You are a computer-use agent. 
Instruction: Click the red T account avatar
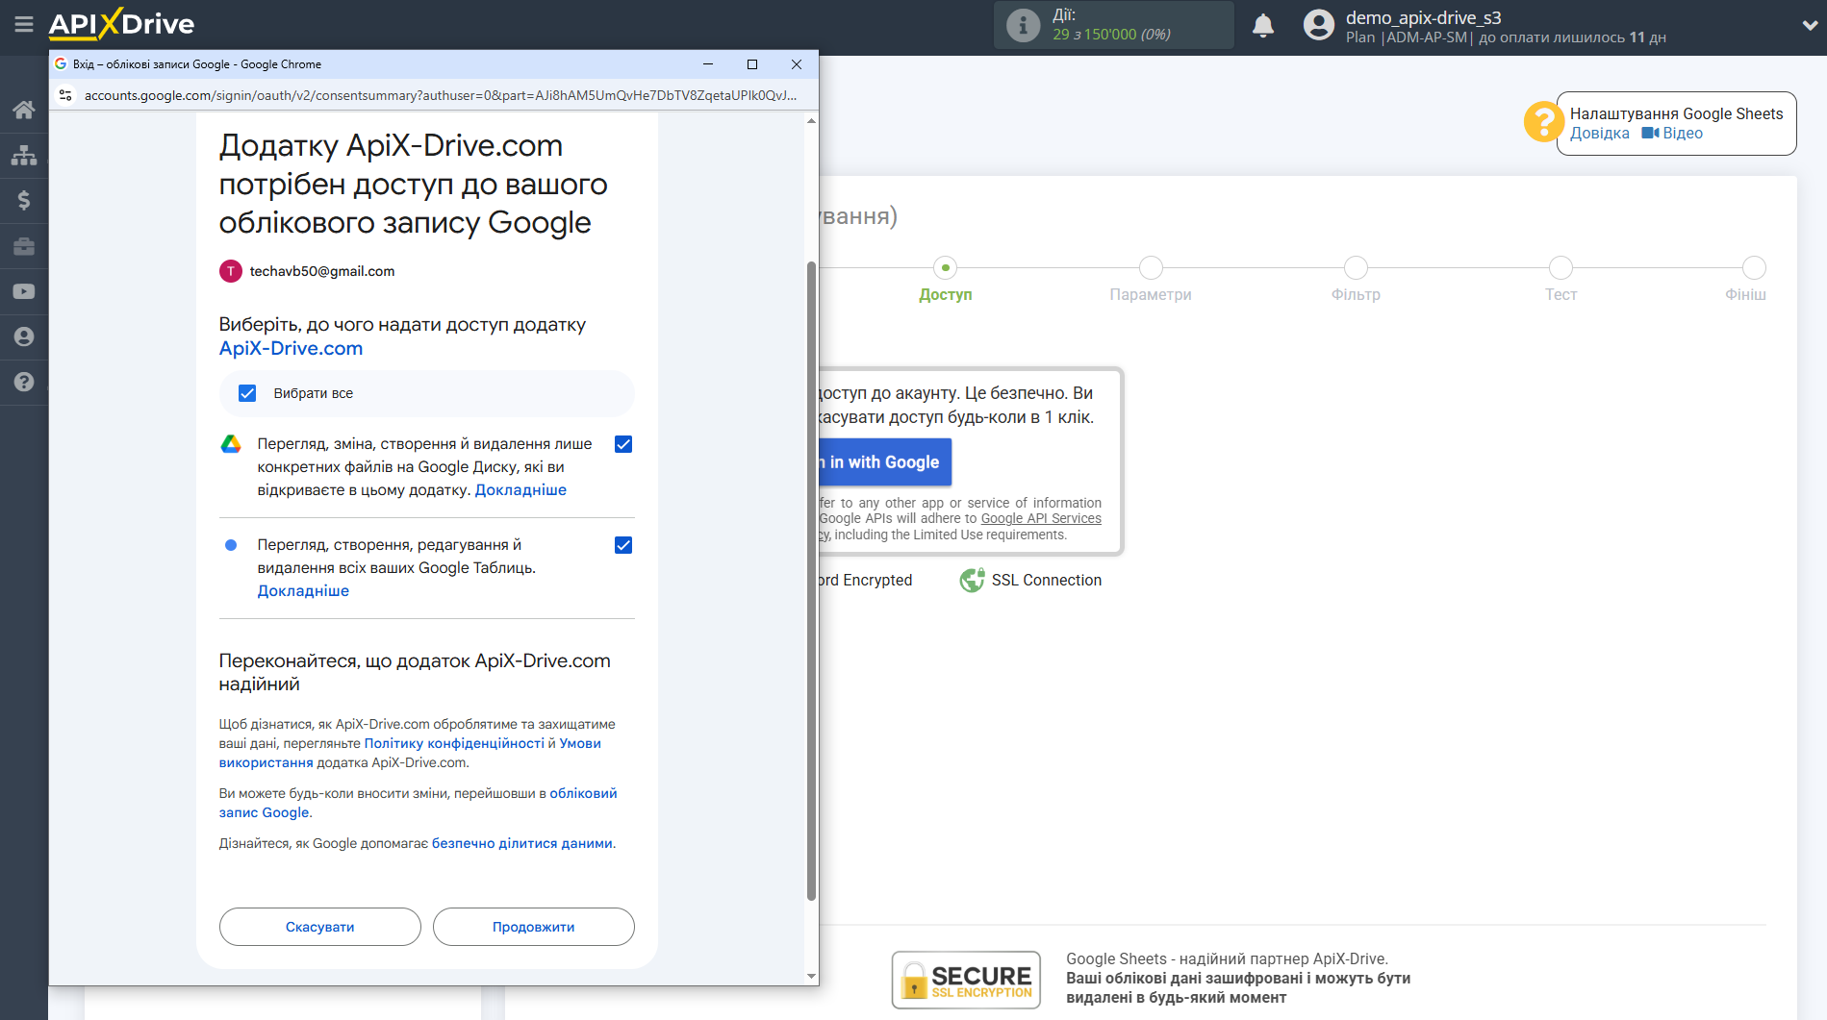coord(231,271)
